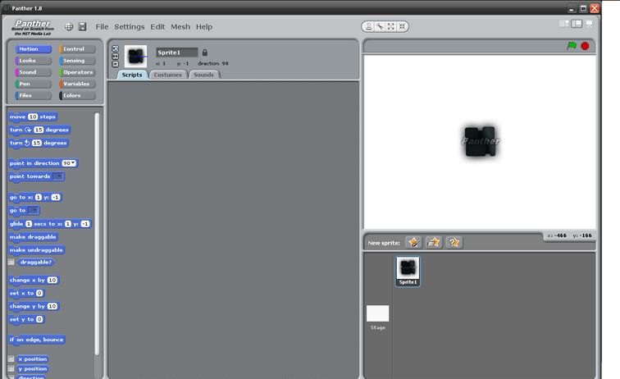Click the green flag to start scripts
620x379 pixels.
point(572,46)
